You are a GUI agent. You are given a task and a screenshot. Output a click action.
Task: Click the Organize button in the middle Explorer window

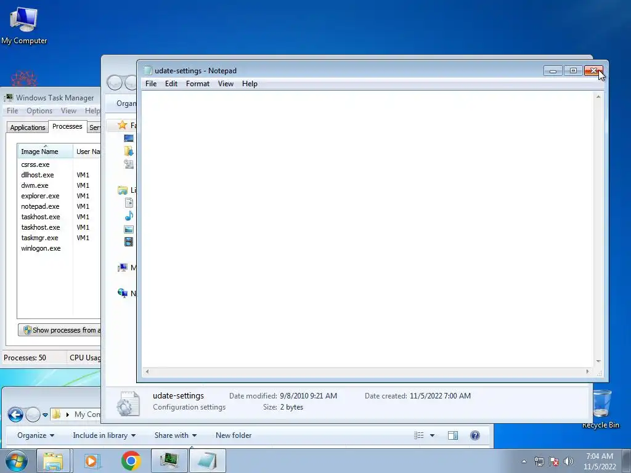click(x=126, y=103)
